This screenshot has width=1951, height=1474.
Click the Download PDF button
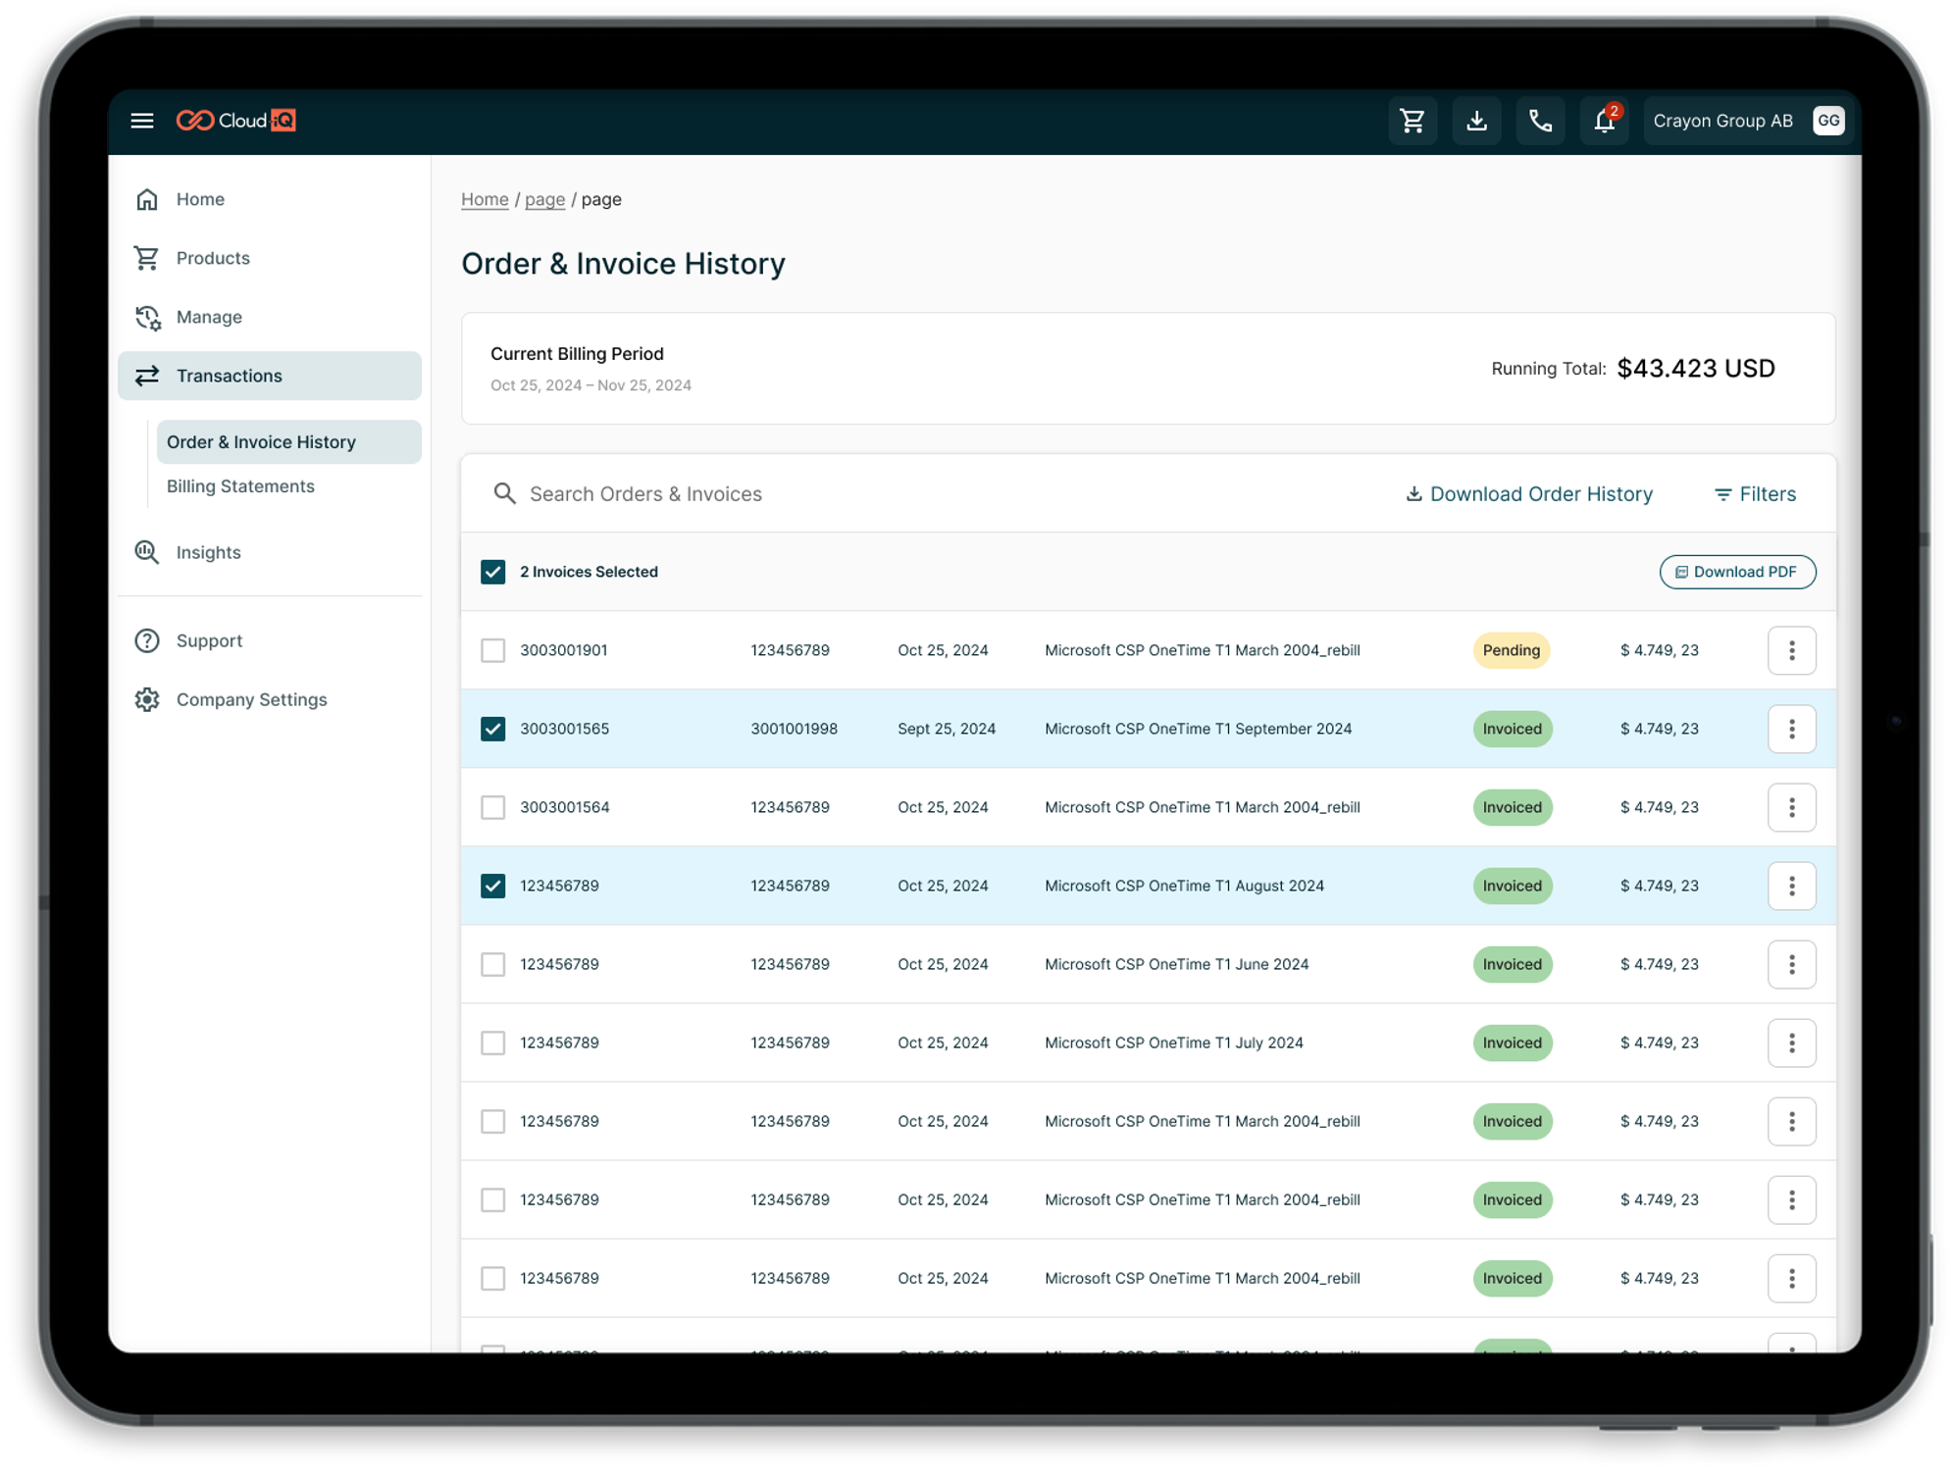pos(1736,572)
